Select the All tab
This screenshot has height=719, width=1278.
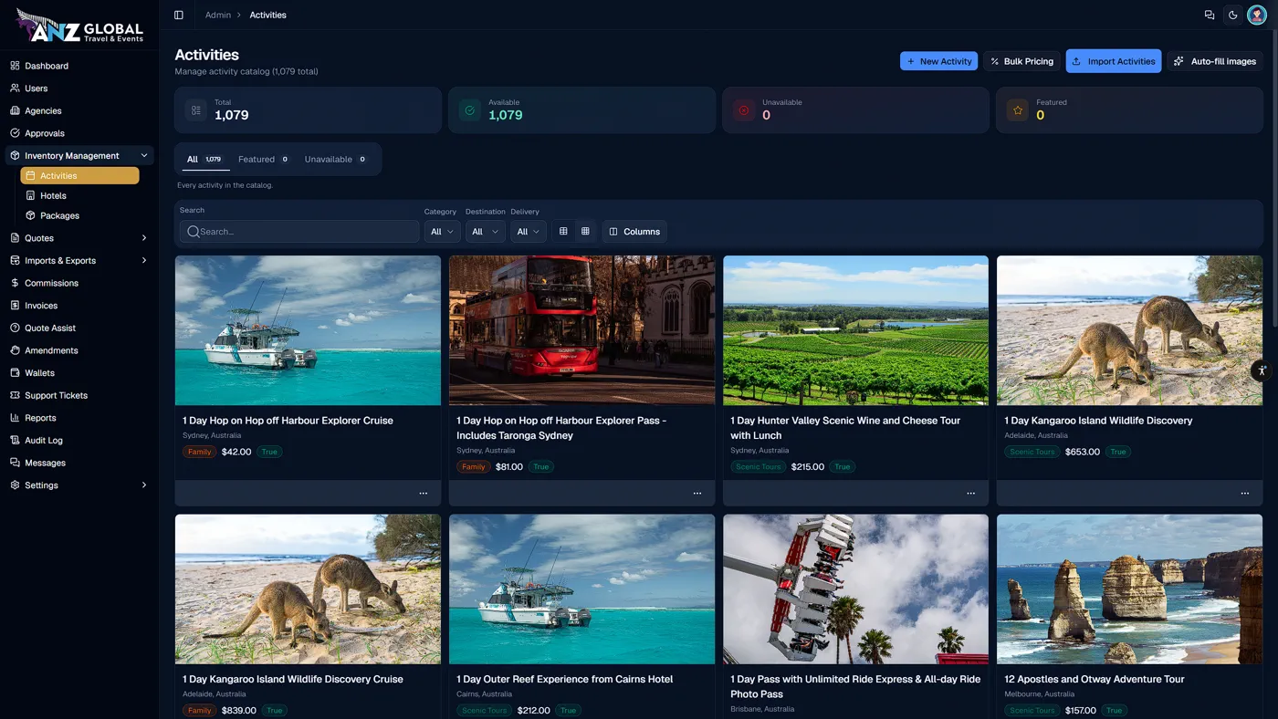point(204,160)
